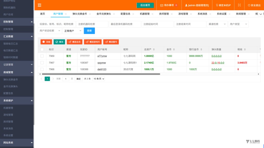The height and width of the screenshot is (148, 264).
Task: Focus 玩家ID、账号 search field
Action: (x=57, y=24)
